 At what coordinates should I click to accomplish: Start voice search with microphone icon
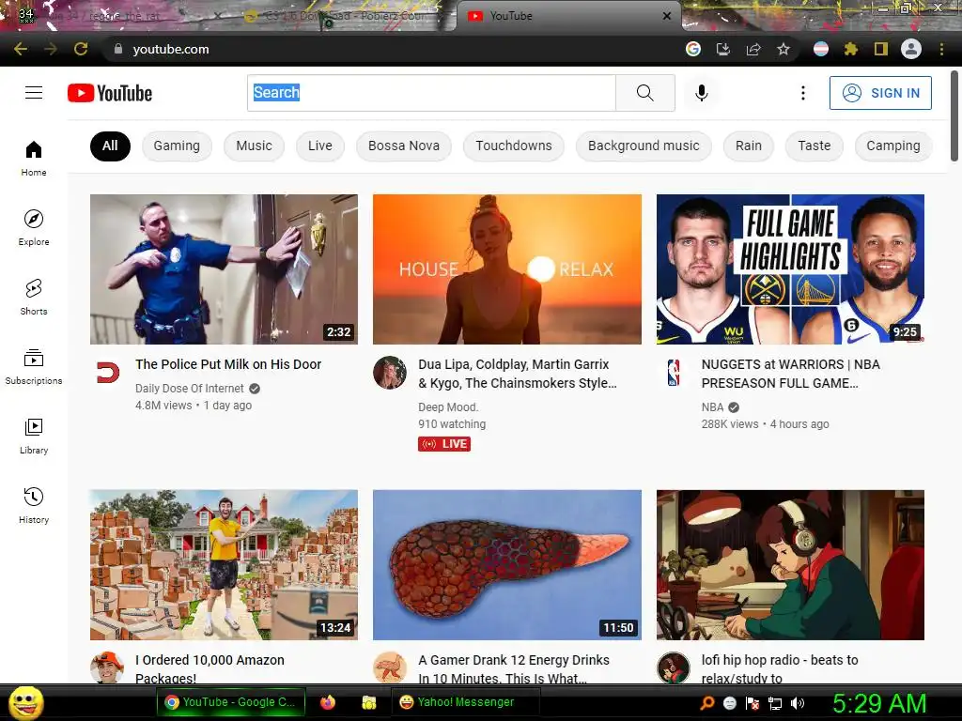[x=701, y=93]
